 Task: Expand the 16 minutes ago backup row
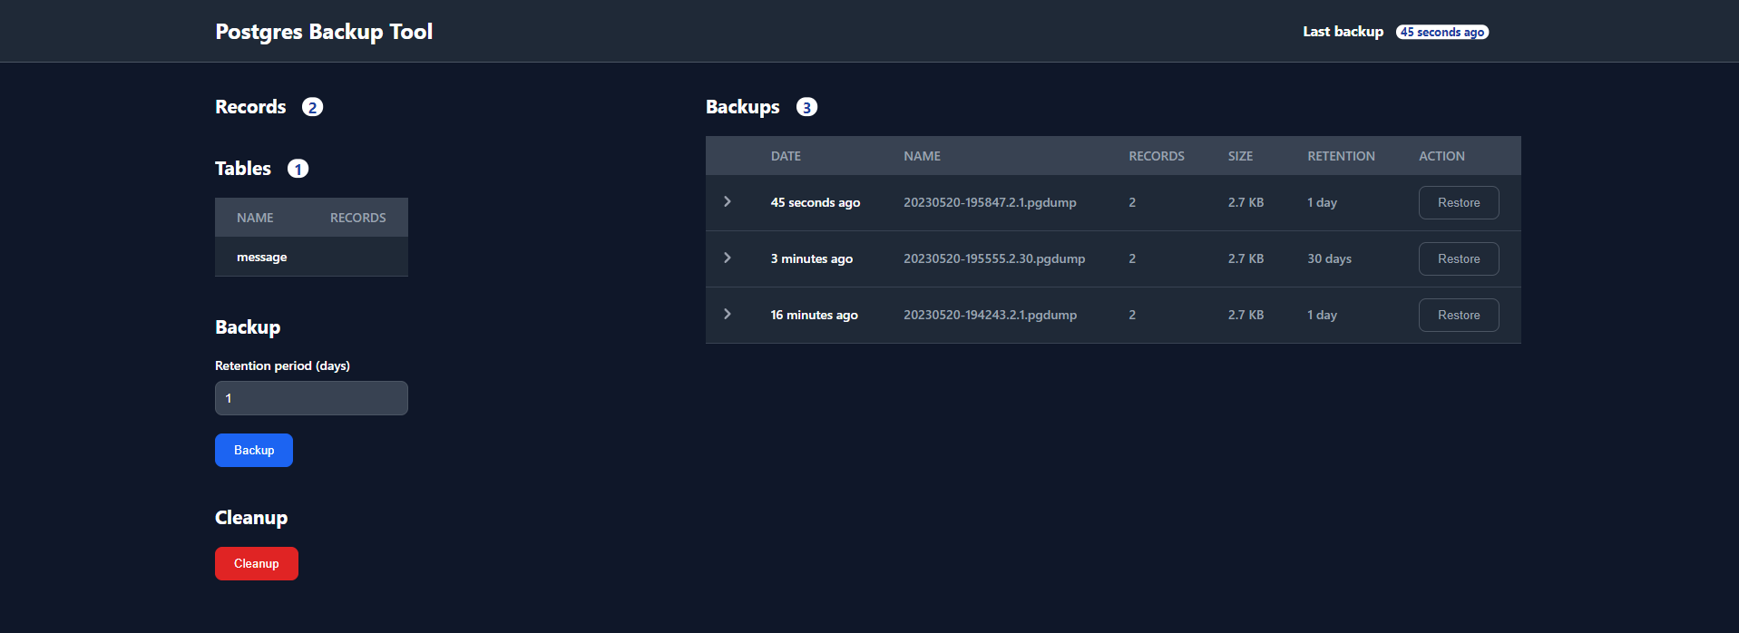click(x=728, y=314)
